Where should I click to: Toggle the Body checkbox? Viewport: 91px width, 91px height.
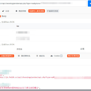[x=0, y=16]
